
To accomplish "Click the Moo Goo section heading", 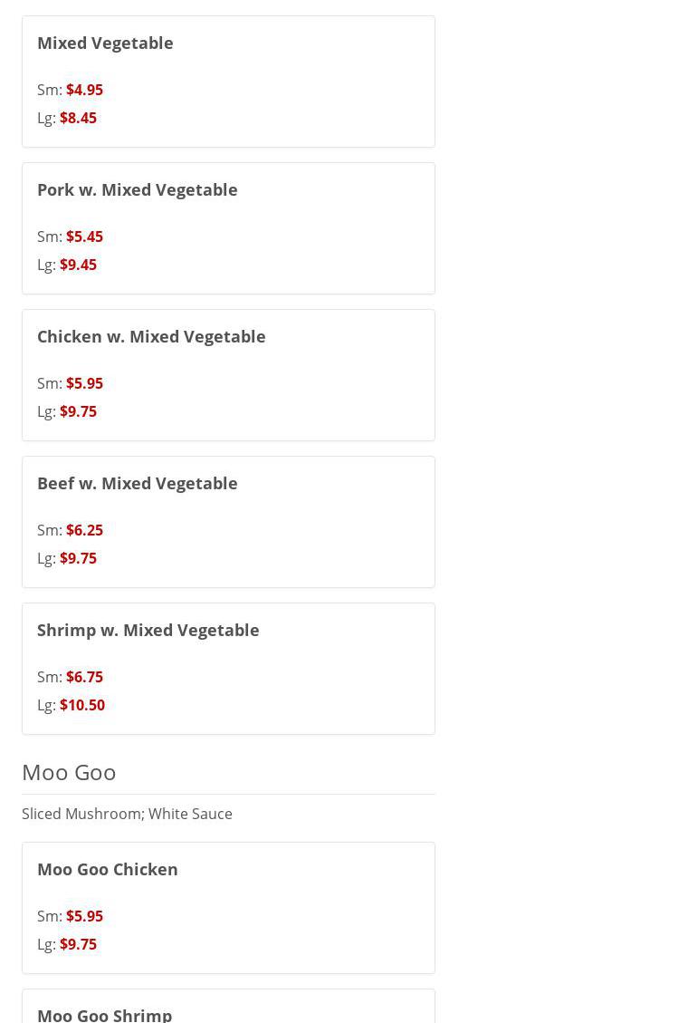I will pyautogui.click(x=69, y=772).
